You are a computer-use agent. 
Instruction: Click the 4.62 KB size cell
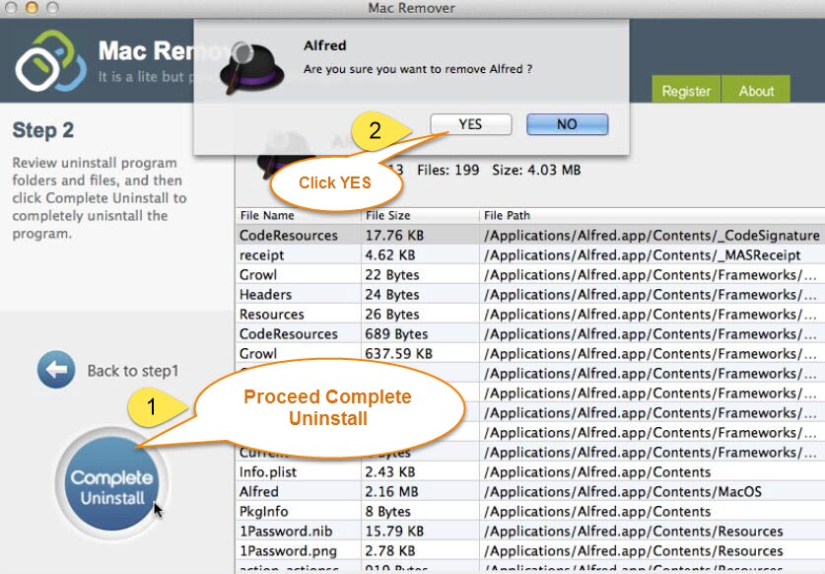[x=420, y=254]
